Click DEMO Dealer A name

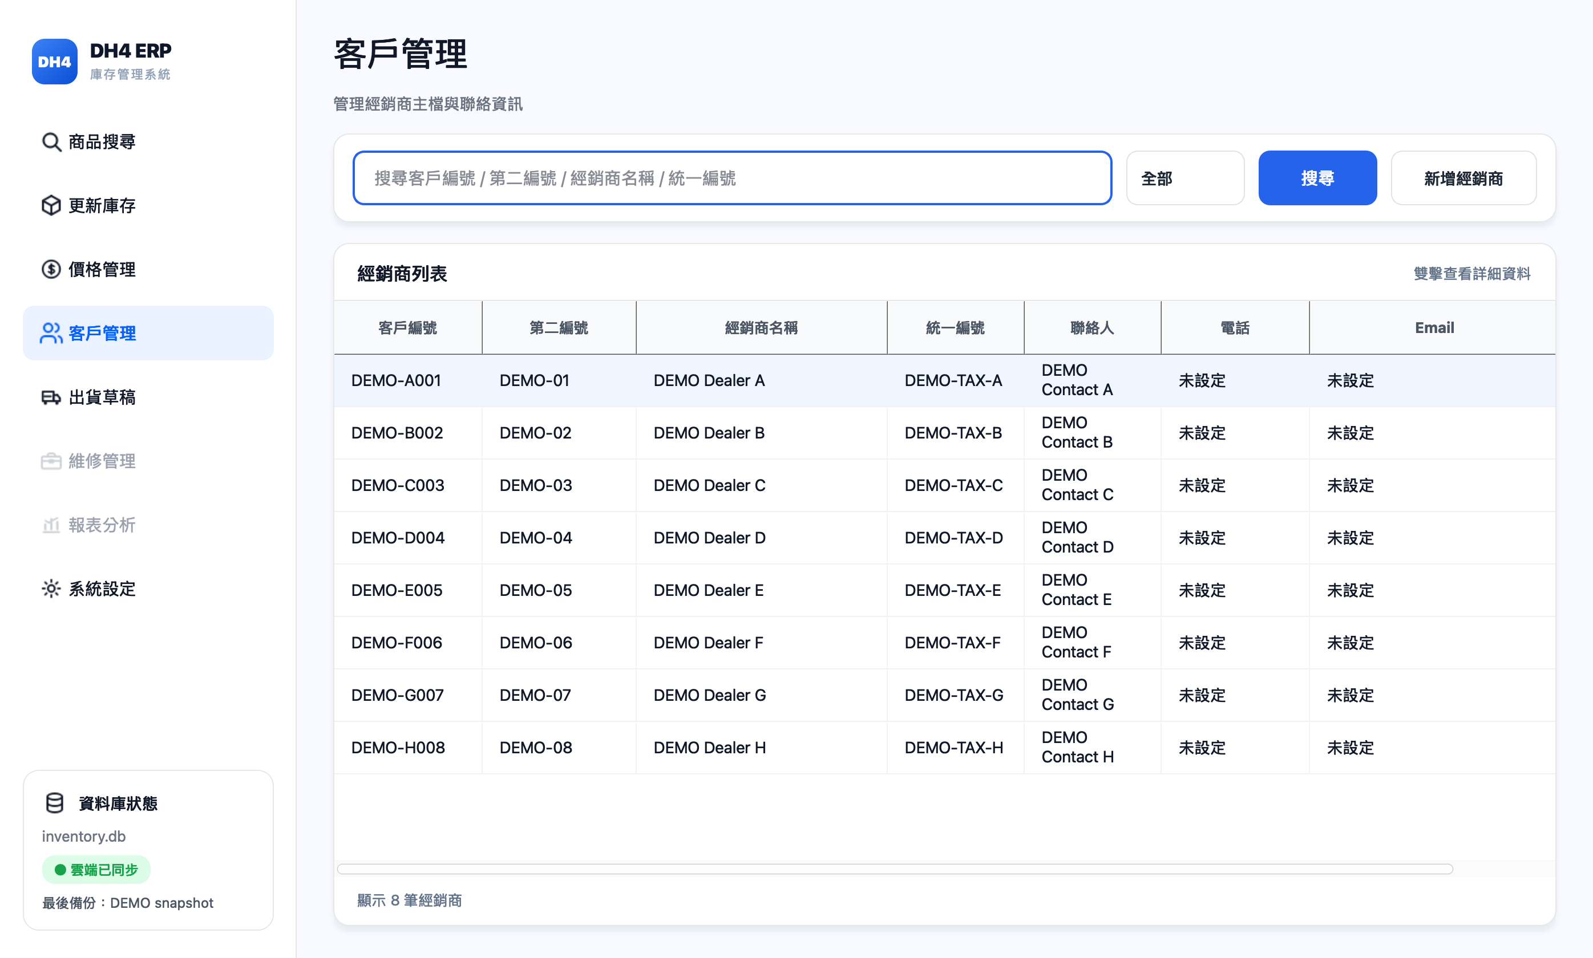point(709,380)
